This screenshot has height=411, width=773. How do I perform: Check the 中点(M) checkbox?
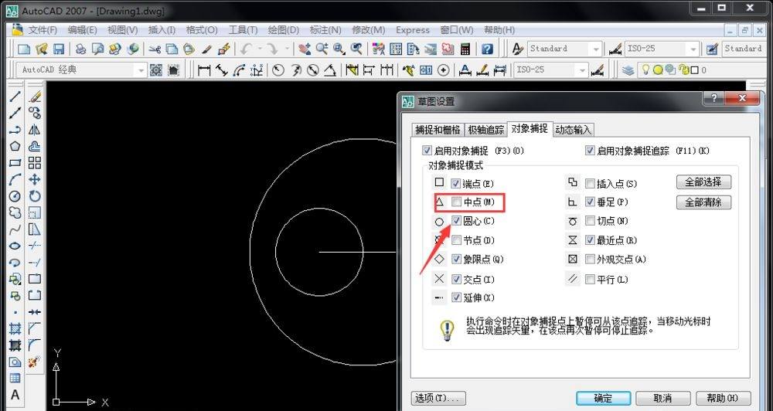click(457, 202)
